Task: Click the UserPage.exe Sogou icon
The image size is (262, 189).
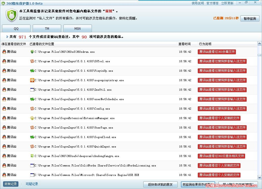Action: pos(32,128)
